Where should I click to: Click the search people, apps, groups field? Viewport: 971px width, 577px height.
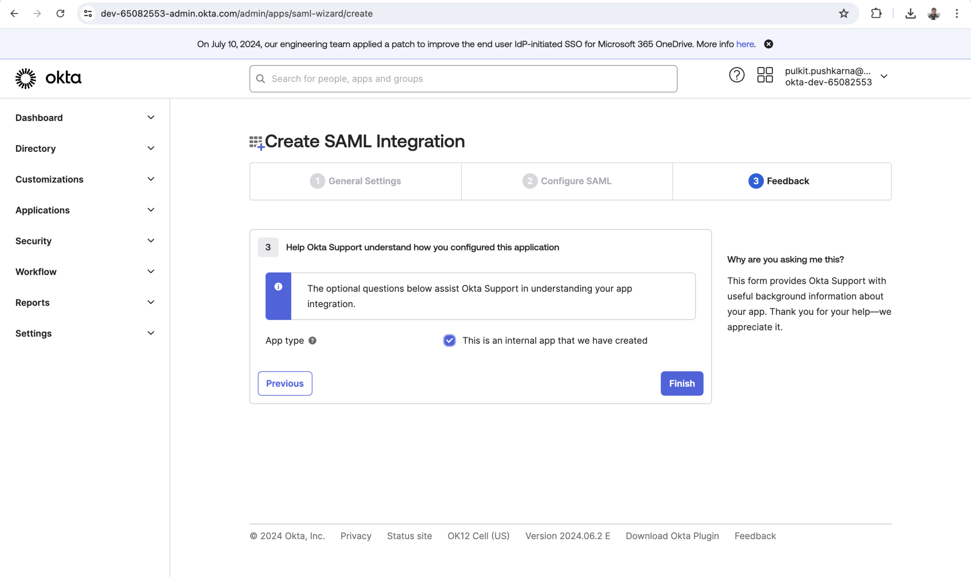point(463,79)
